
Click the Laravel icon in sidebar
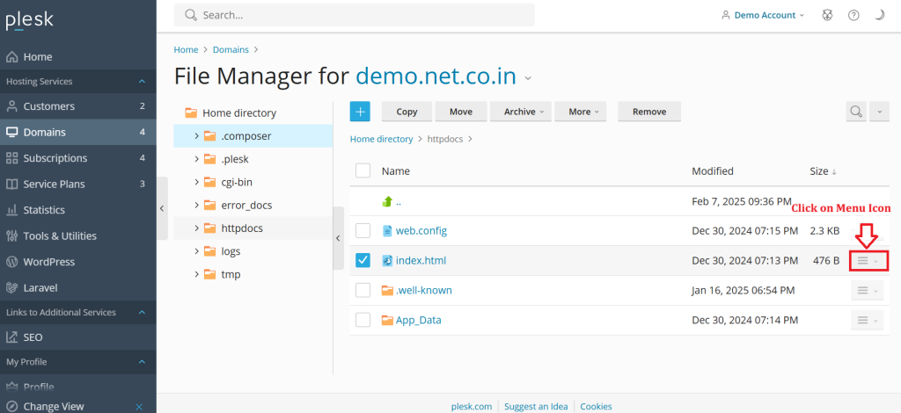12,287
